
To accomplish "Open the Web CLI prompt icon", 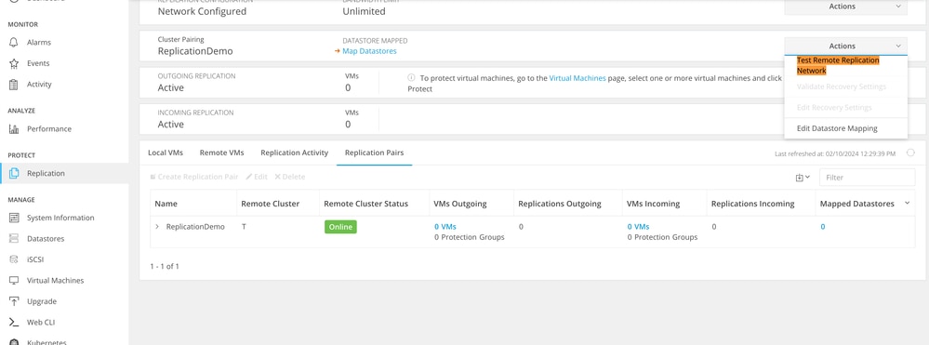I will coord(14,323).
